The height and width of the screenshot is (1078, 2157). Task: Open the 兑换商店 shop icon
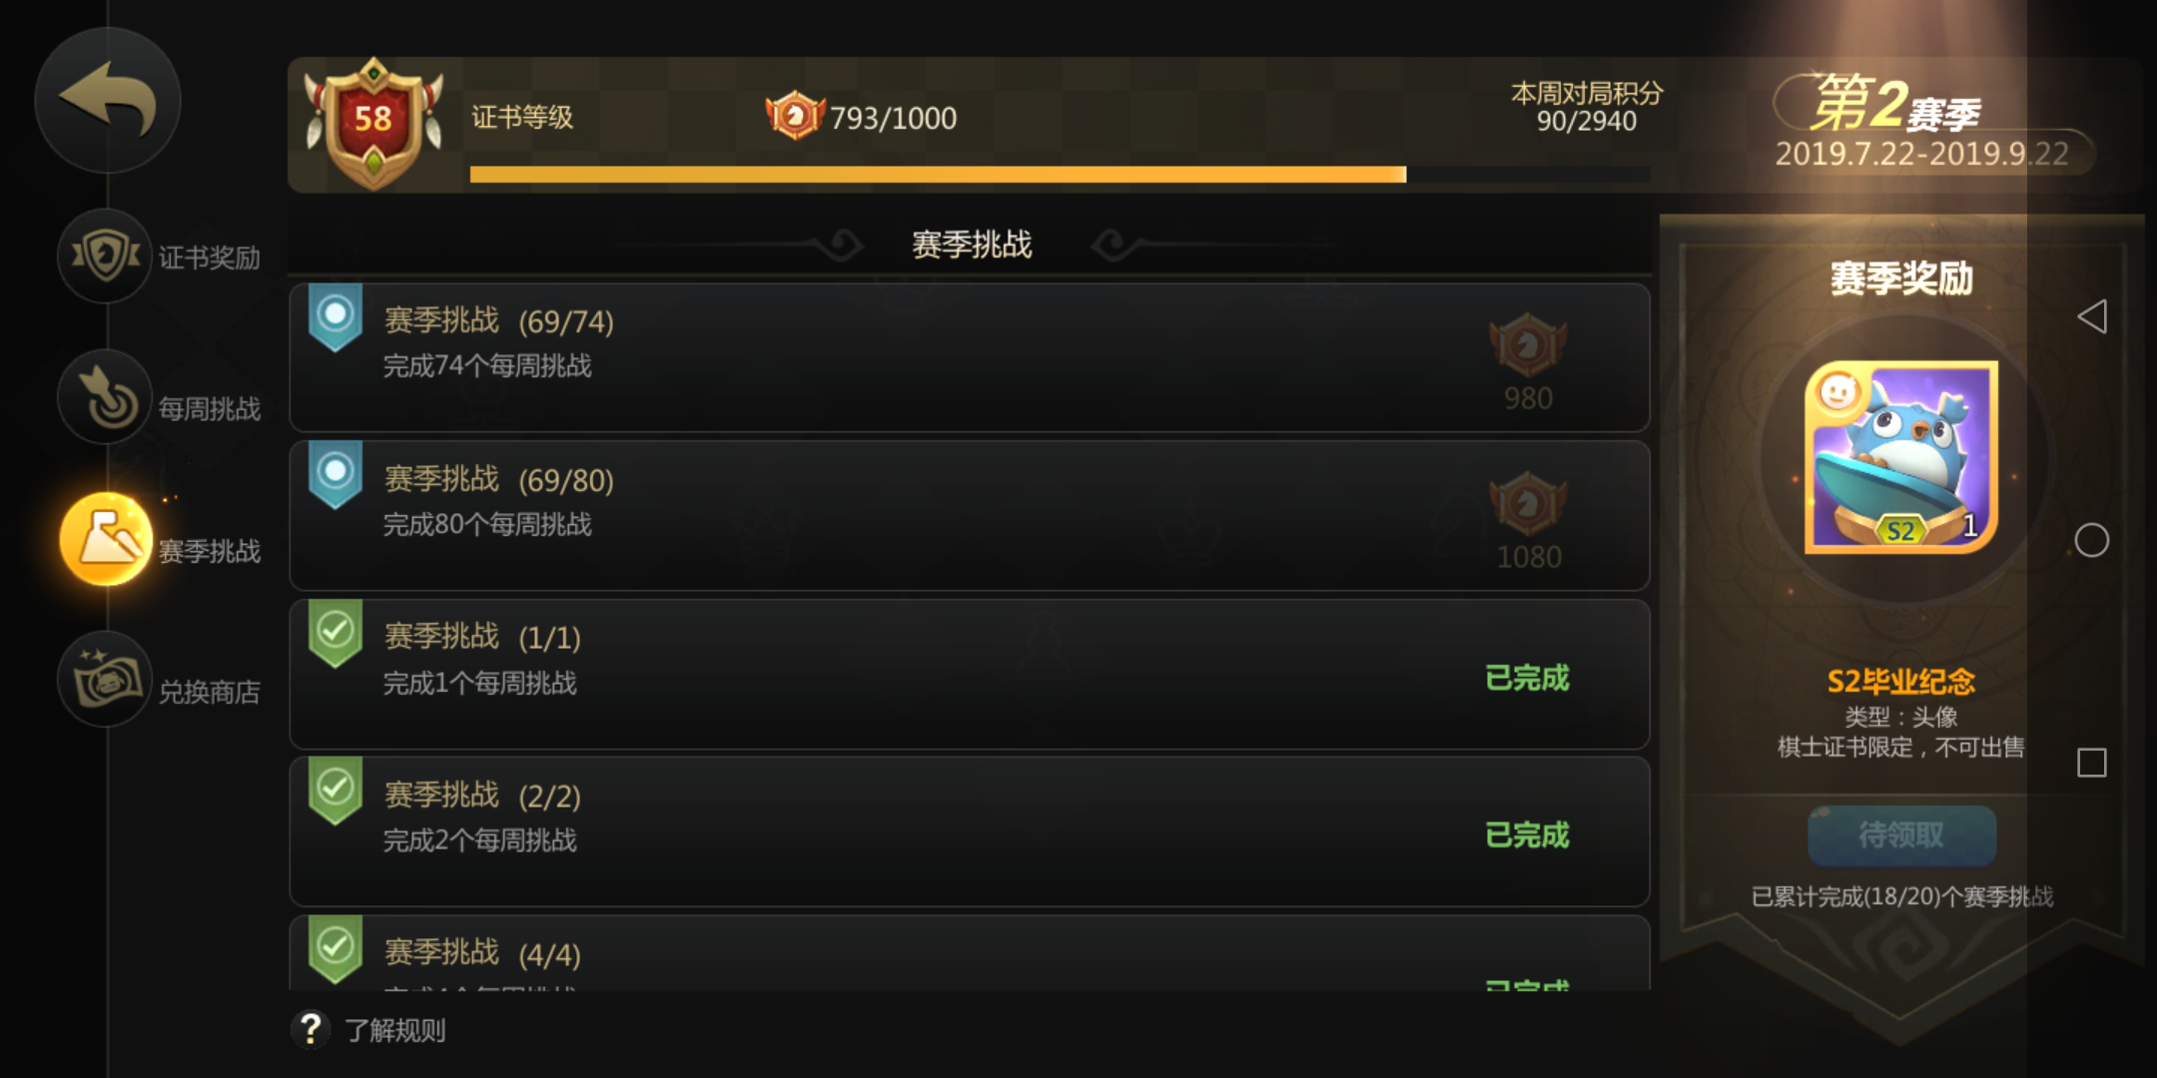pos(105,680)
